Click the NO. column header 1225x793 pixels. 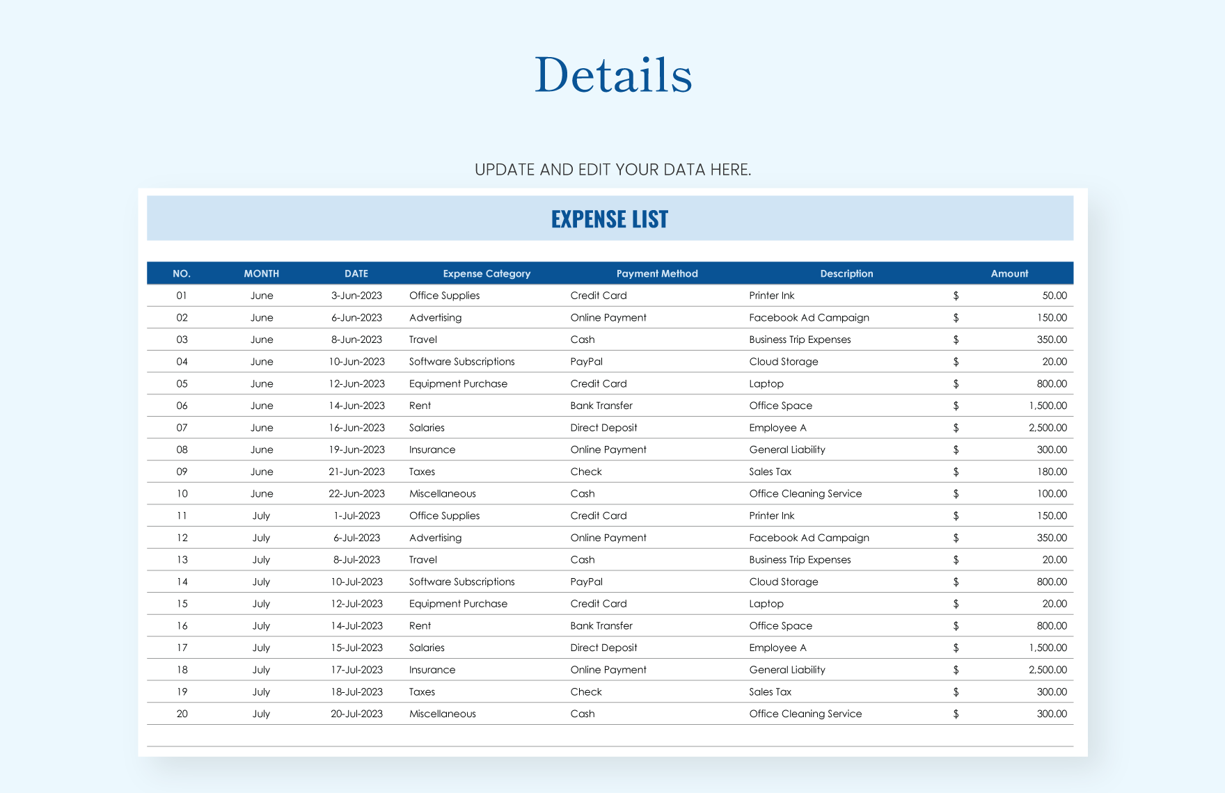[182, 273]
